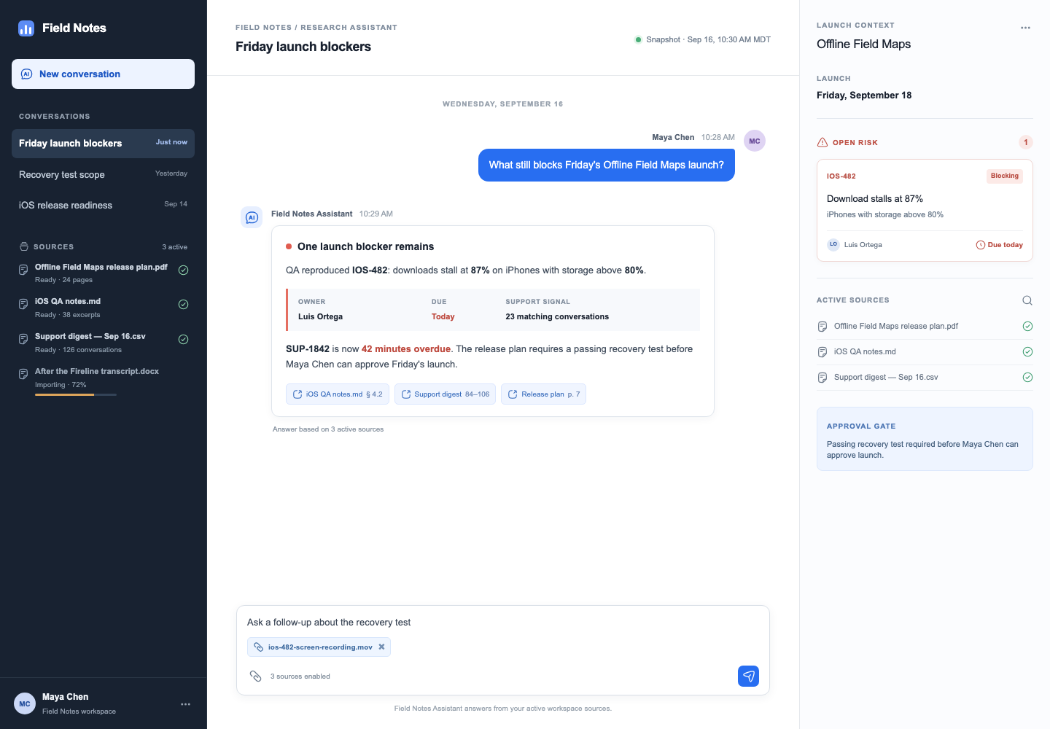
Task: Click document icon of sidebar iOS QA notes.md
Action: point(23,304)
